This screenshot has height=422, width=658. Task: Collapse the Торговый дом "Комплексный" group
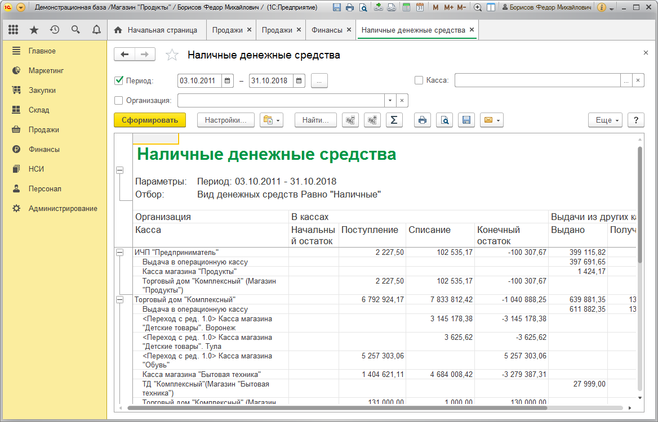tap(120, 300)
